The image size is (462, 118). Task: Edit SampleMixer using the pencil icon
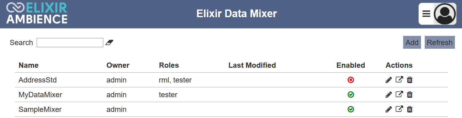point(389,109)
